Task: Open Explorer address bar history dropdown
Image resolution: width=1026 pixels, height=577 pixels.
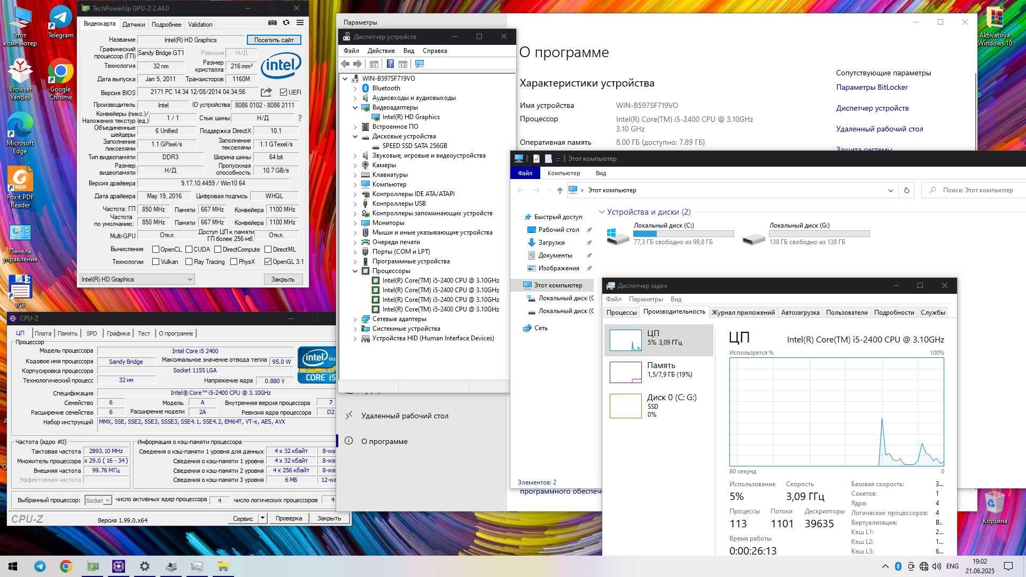Action: [890, 190]
